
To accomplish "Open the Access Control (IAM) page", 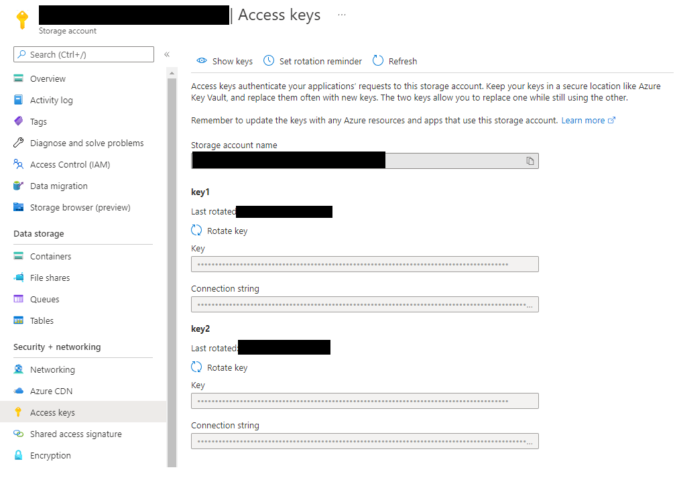I will (70, 164).
